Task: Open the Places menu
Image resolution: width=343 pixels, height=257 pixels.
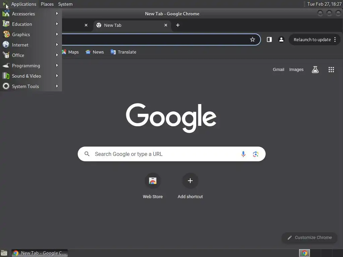Action: pyautogui.click(x=47, y=4)
